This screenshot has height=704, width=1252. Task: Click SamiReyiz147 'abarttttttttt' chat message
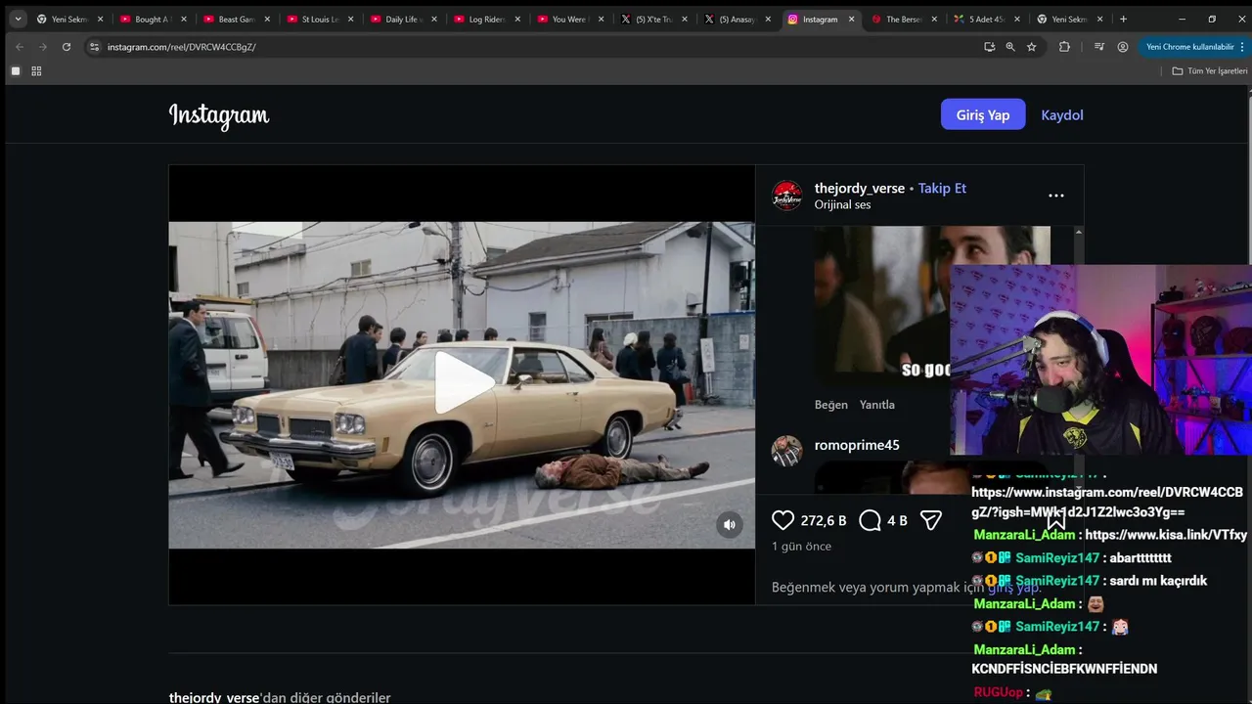tap(1140, 558)
